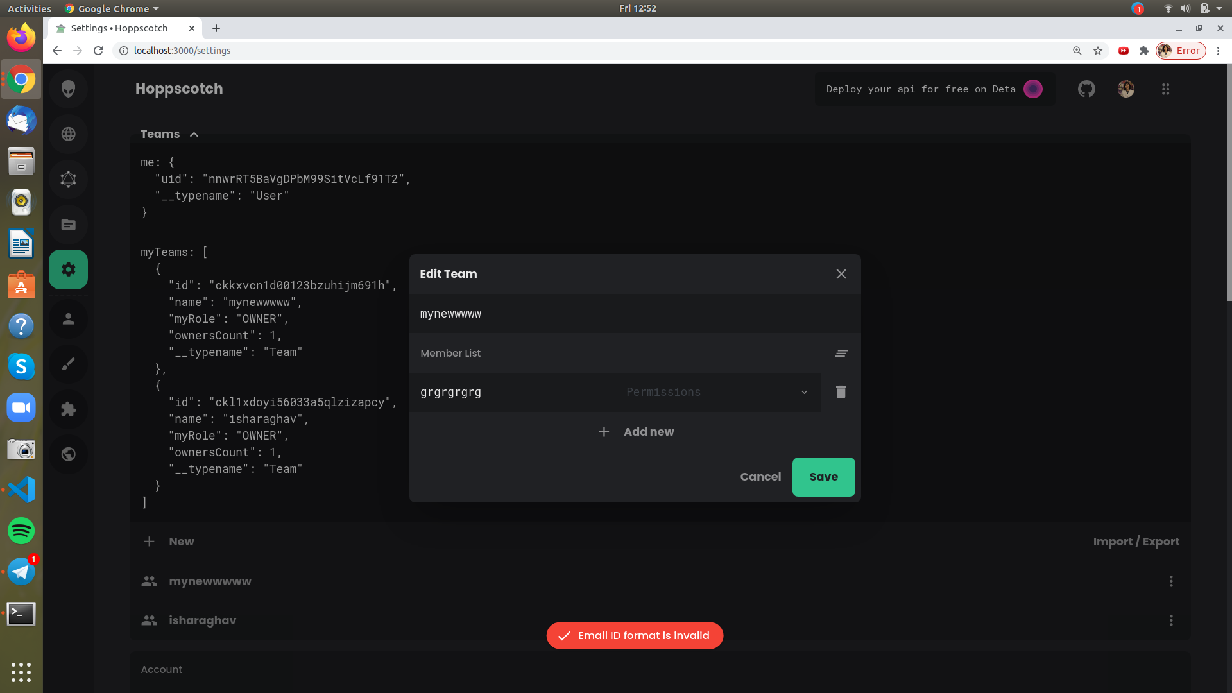
Task: Open the puzzle extensions sidebar icon
Action: 68,409
